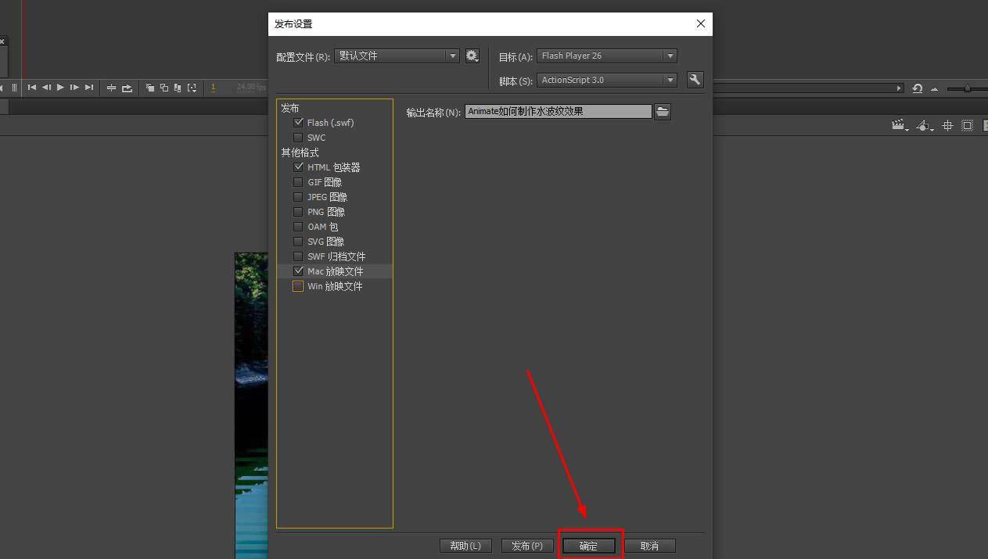The image size is (988, 559).
Task: Click the 发布(P) publish button
Action: pos(527,546)
